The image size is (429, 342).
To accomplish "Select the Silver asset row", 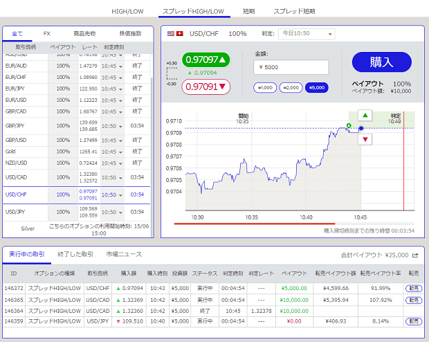I will [x=77, y=229].
